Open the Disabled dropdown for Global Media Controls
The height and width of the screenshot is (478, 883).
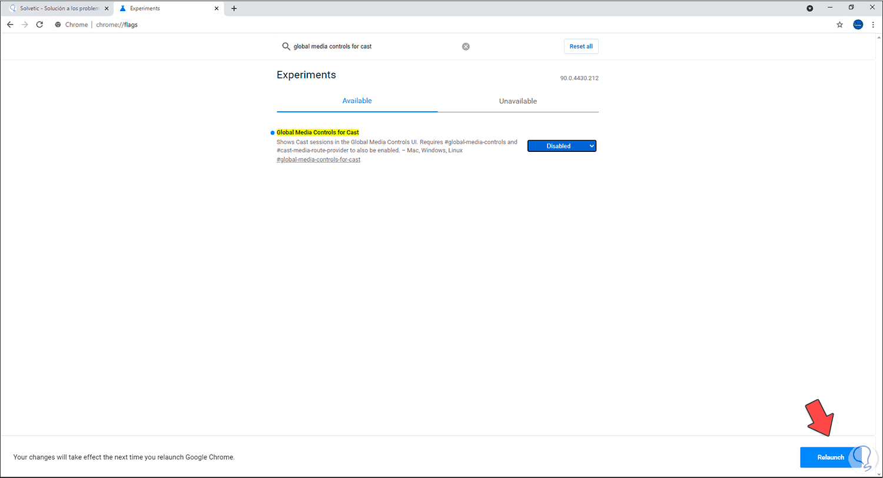562,145
